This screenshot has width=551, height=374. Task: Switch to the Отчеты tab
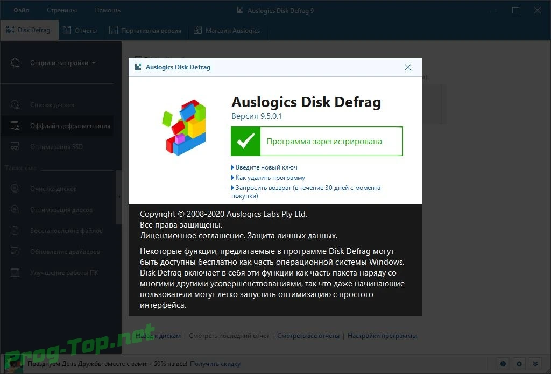(x=81, y=31)
